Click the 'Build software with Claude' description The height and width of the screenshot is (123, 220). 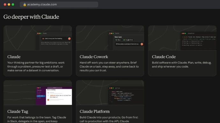[181, 65]
